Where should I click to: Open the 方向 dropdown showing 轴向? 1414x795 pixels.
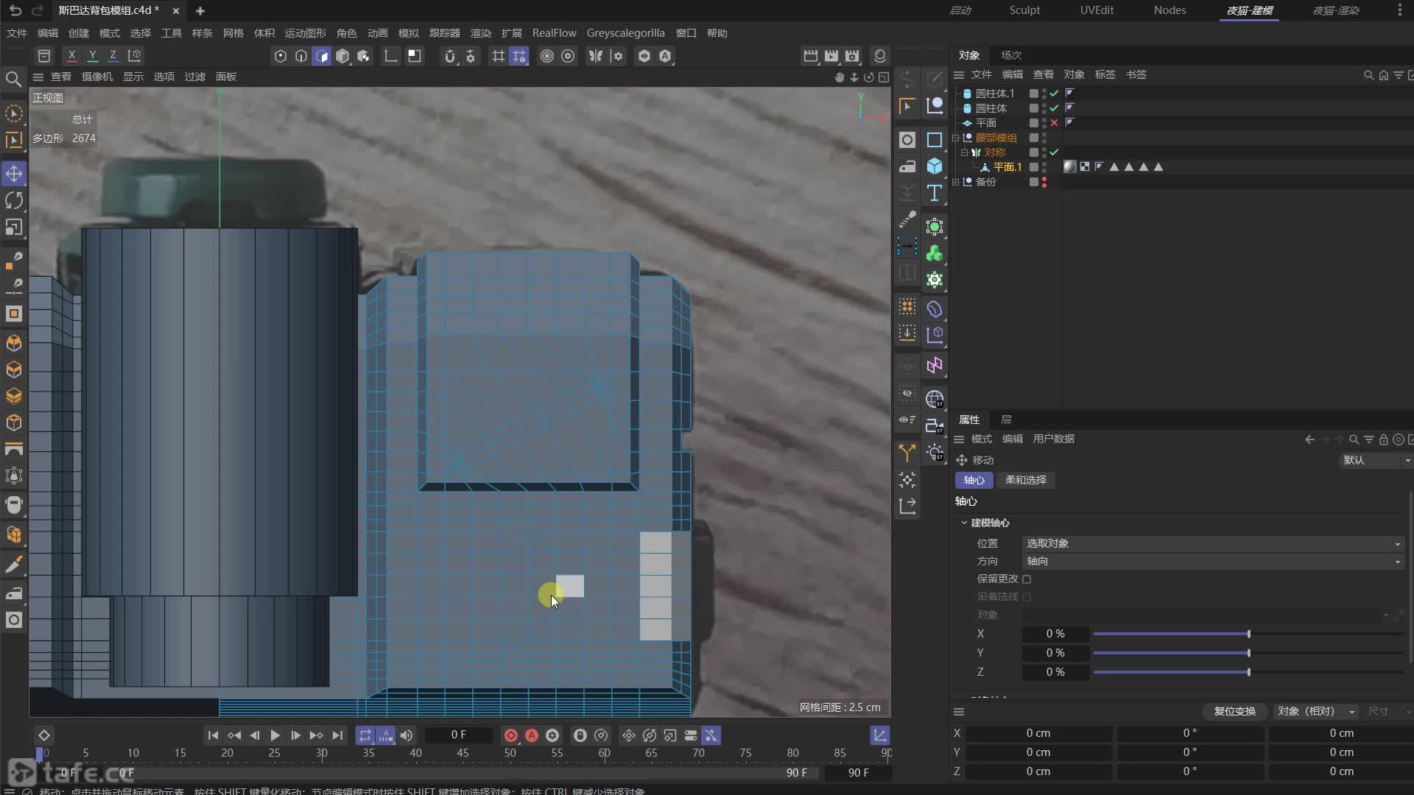1213,561
